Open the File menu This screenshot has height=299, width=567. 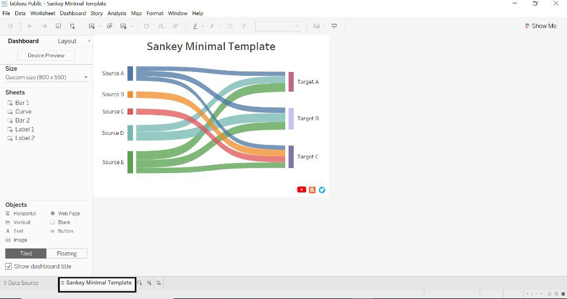(6, 13)
